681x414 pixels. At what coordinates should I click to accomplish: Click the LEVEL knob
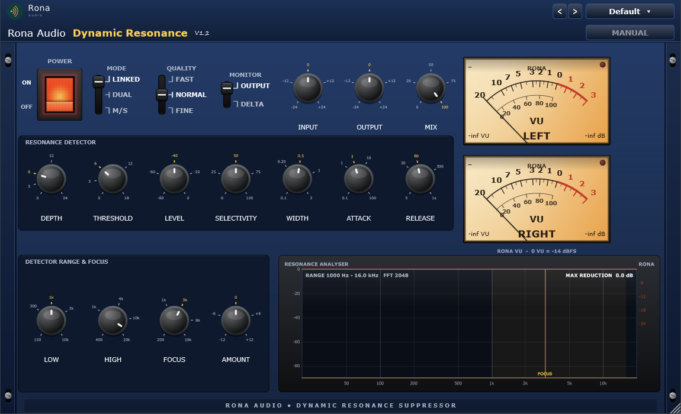[x=174, y=179]
